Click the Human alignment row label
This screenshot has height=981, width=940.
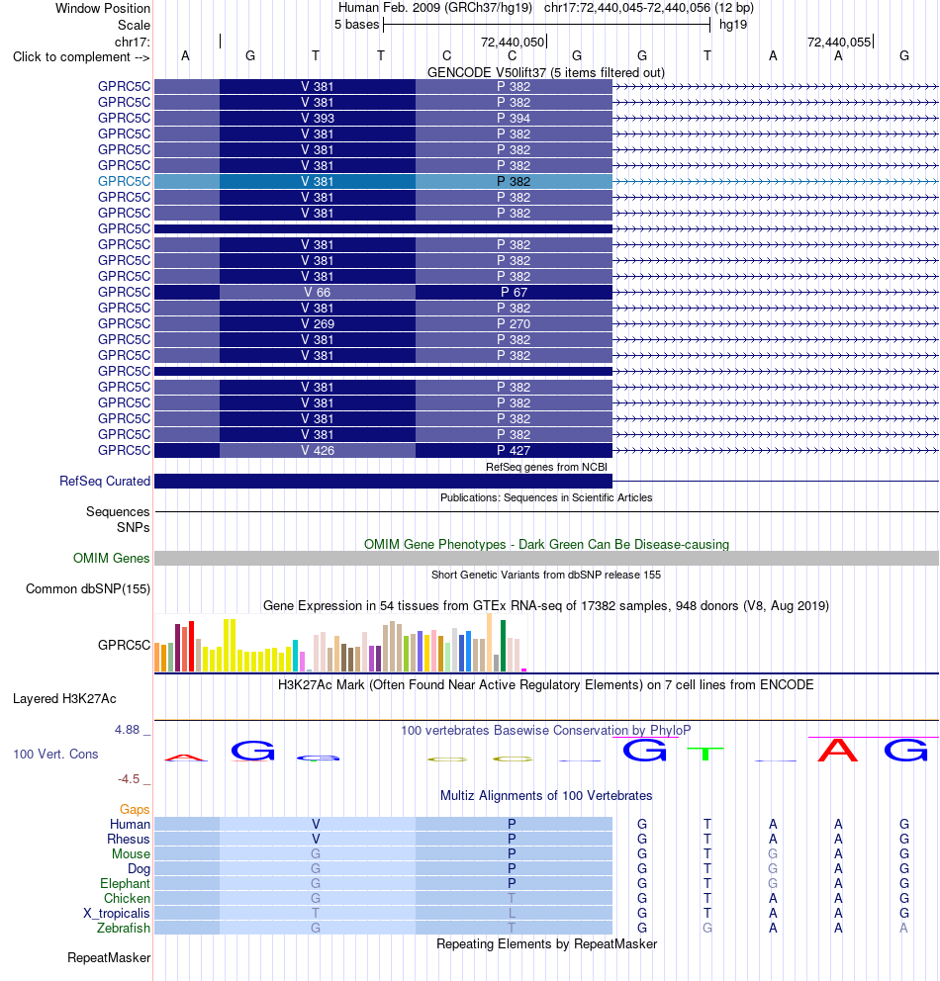tap(131, 824)
